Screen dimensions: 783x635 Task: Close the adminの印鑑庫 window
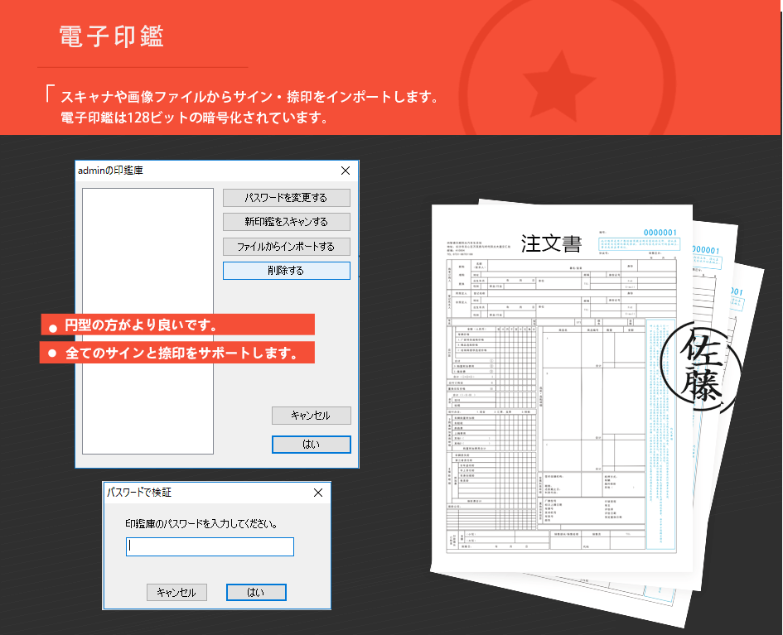tap(345, 171)
